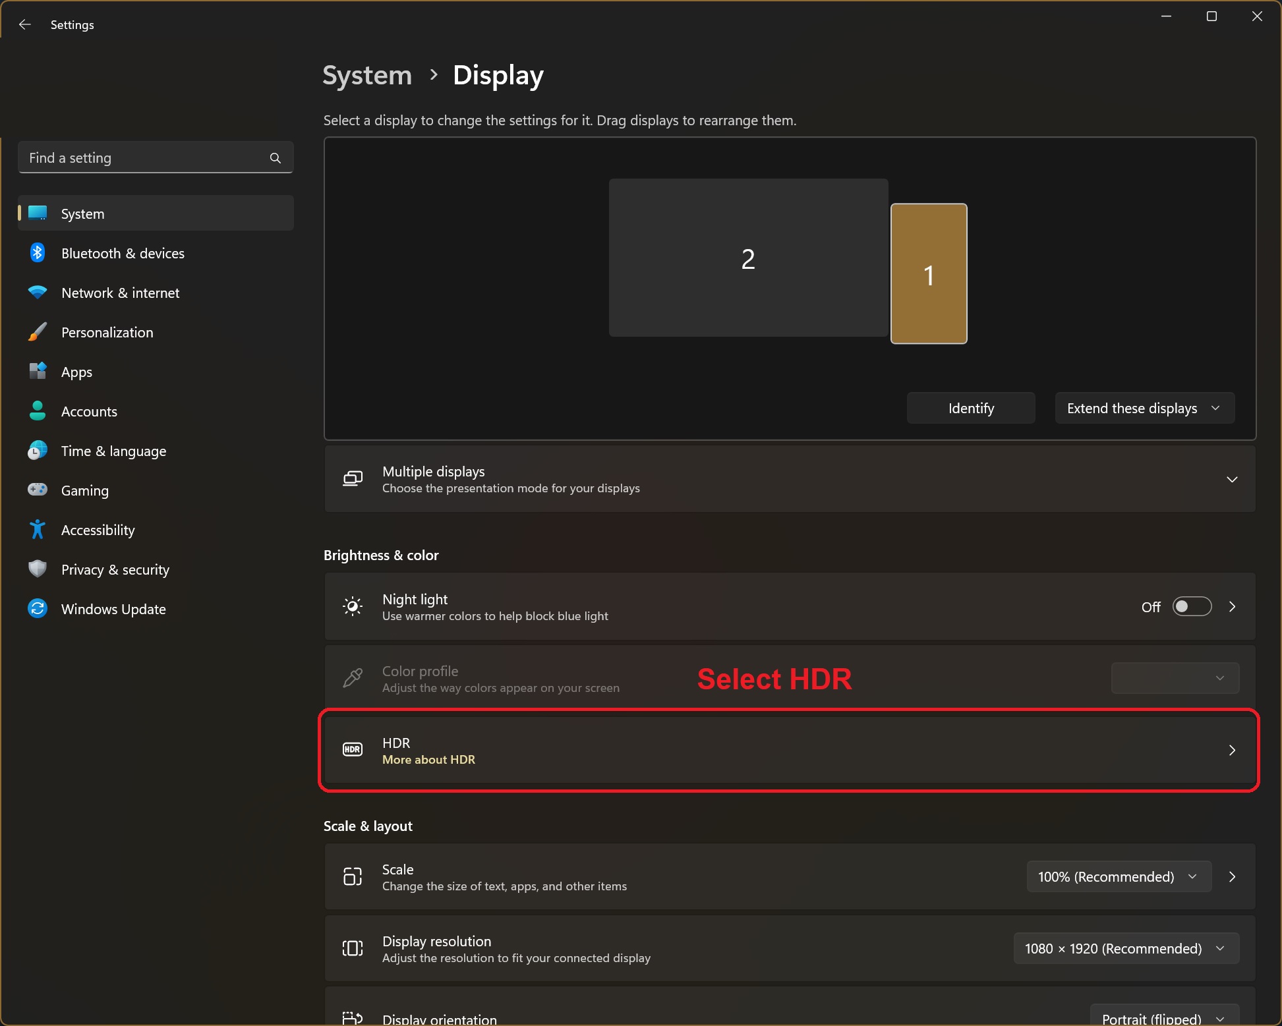Click the search magnifier icon

pos(276,158)
